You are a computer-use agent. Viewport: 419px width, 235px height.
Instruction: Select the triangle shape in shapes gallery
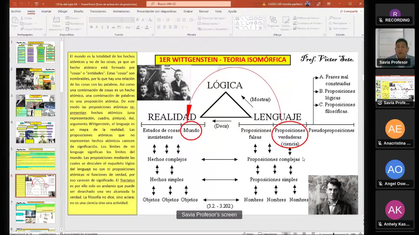pos(237,23)
